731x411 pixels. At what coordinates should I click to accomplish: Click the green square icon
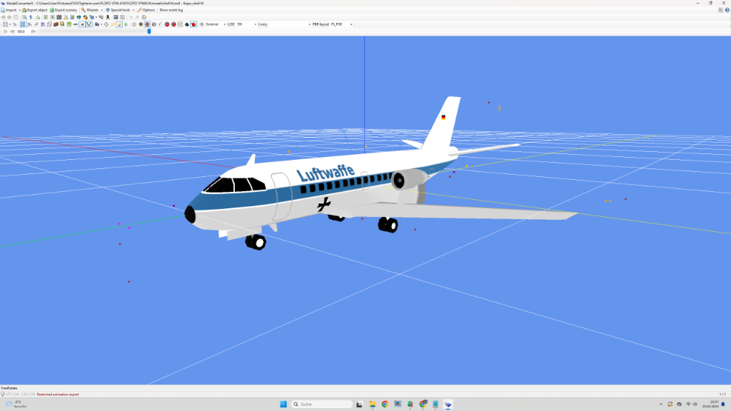(69, 24)
